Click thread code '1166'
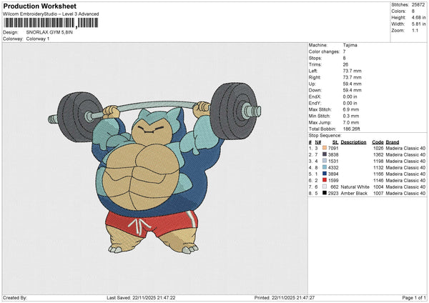 [378, 174]
